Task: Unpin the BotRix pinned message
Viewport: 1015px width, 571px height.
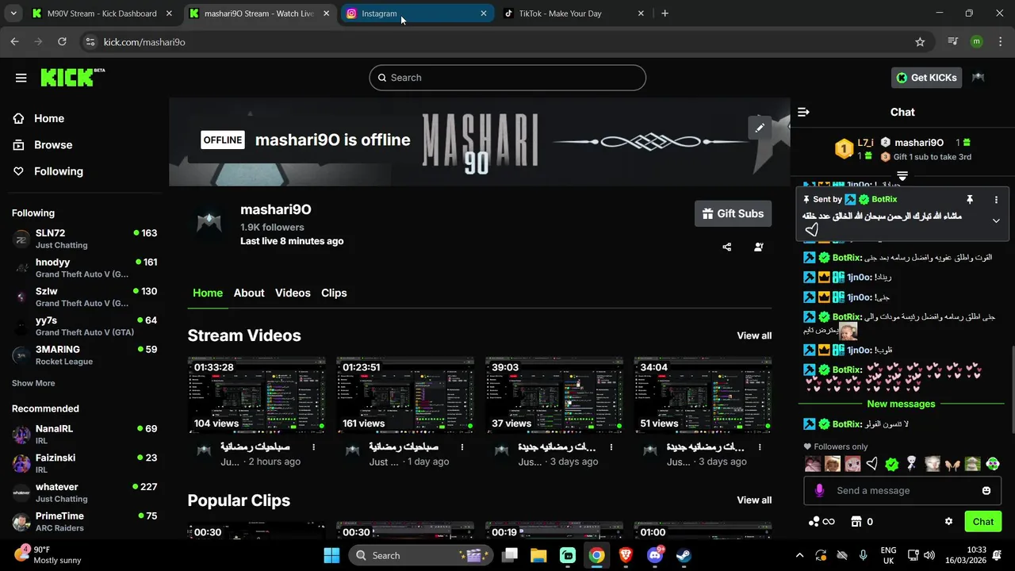Action: pyautogui.click(x=969, y=200)
